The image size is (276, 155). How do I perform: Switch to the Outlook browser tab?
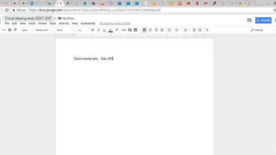click(32, 3)
